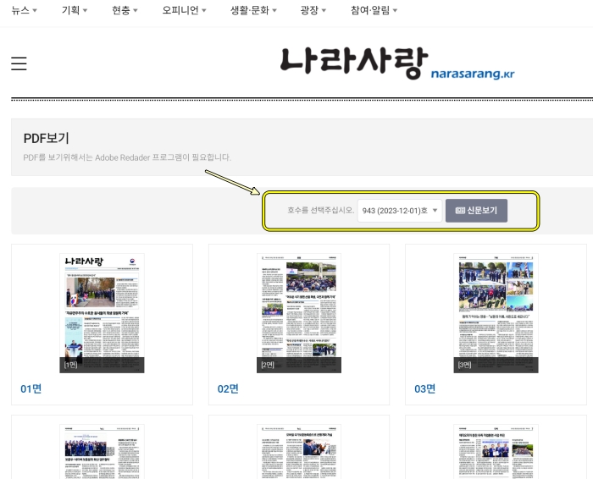Screen dimensions: 593x479
Task: Open the 현충 menu
Action: click(125, 10)
